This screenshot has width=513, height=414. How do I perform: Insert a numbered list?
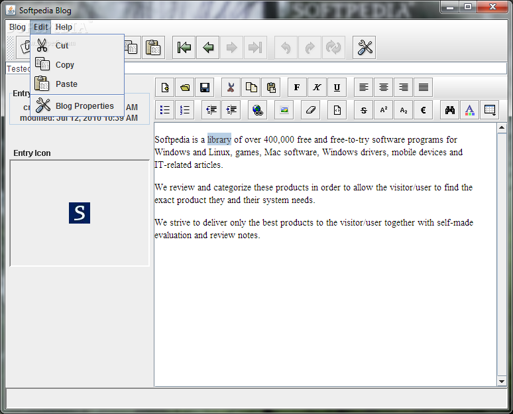click(x=185, y=110)
